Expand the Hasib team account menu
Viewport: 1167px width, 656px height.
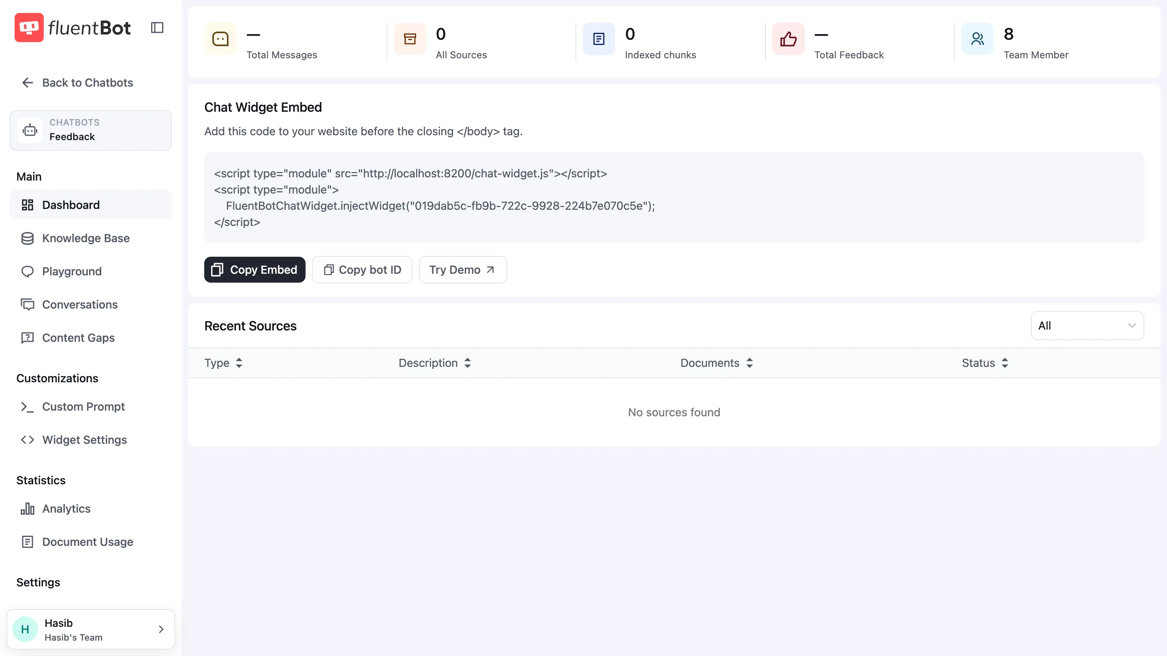pyautogui.click(x=91, y=629)
